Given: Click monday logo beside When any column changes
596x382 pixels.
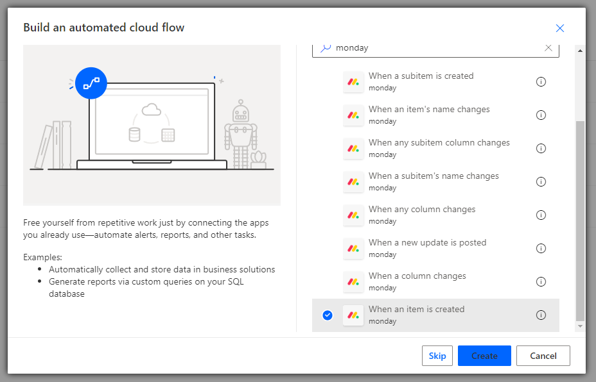Looking at the screenshot, I should pos(353,215).
